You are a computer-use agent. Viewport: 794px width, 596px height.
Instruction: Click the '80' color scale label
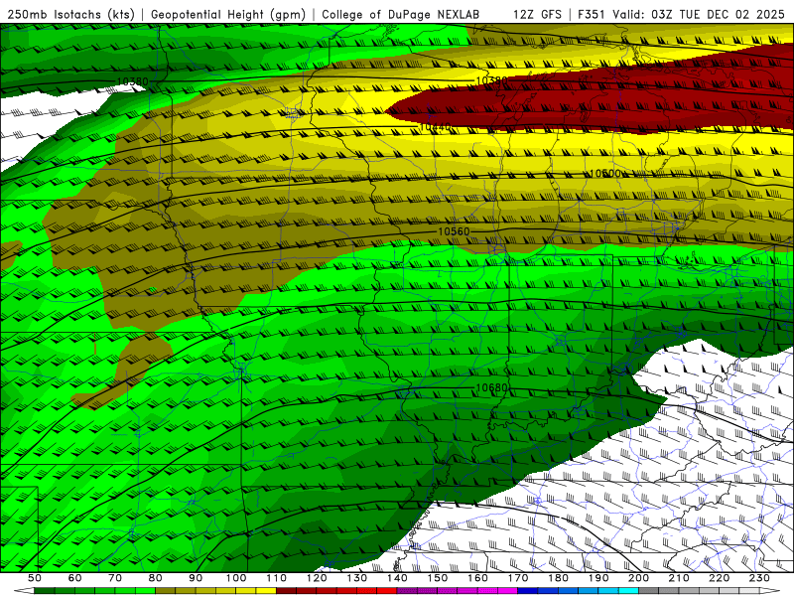[156, 578]
